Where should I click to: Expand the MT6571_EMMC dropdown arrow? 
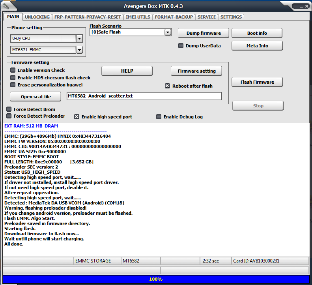click(x=79, y=50)
